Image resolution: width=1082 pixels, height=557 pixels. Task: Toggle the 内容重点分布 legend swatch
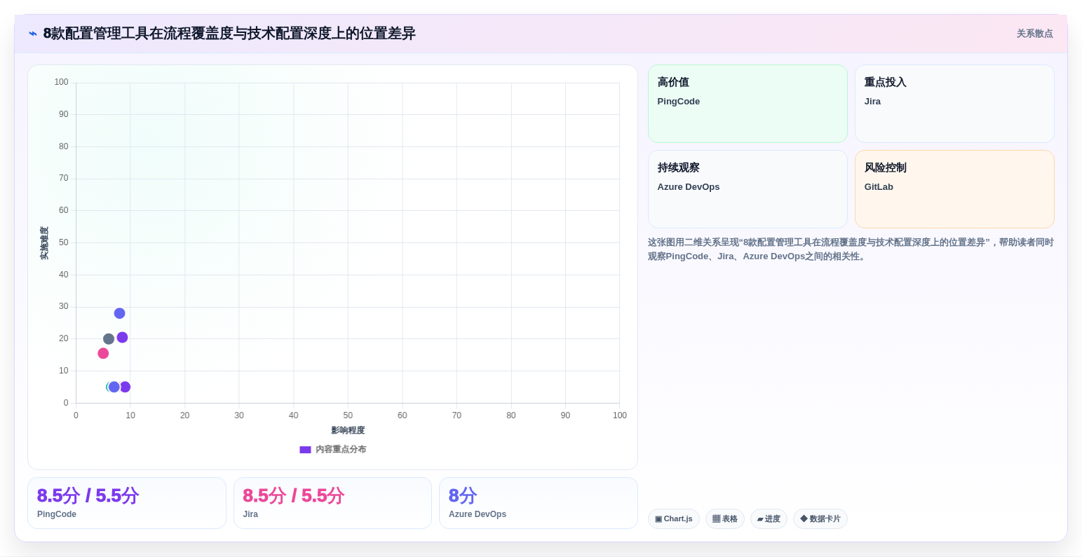tap(305, 450)
